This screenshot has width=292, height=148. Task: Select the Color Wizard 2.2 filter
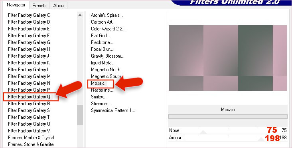click(108, 29)
